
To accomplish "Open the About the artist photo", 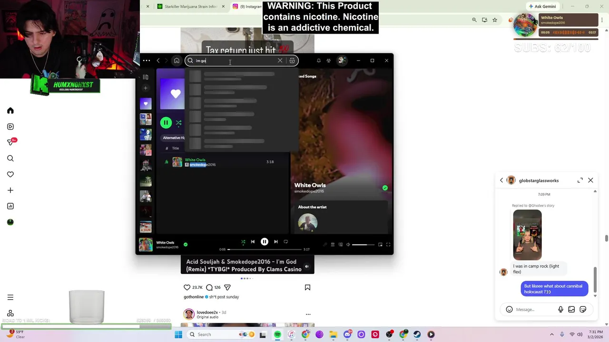I will point(307,223).
